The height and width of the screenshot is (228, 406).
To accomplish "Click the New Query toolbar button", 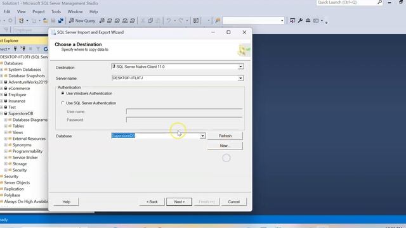I will point(82,21).
